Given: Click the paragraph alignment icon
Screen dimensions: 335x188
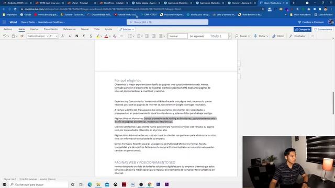Looking at the screenshot, I should pyautogui.click(x=161, y=36).
